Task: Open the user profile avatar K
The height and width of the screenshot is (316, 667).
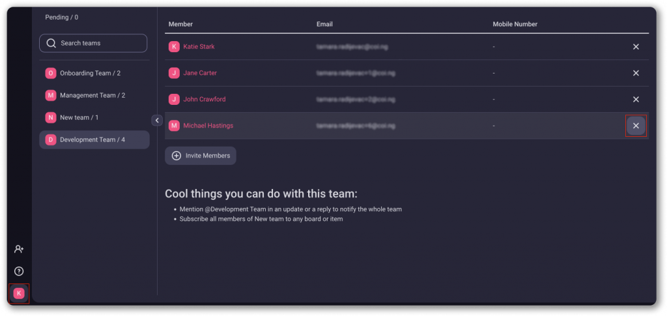Action: click(19, 293)
